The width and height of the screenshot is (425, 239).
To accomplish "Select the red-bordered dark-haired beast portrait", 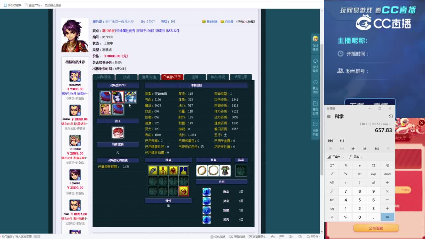I will coord(118,97).
